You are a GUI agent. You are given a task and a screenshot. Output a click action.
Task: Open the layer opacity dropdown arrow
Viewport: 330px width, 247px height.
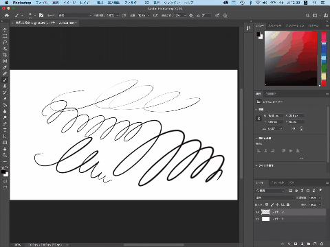click(320, 198)
